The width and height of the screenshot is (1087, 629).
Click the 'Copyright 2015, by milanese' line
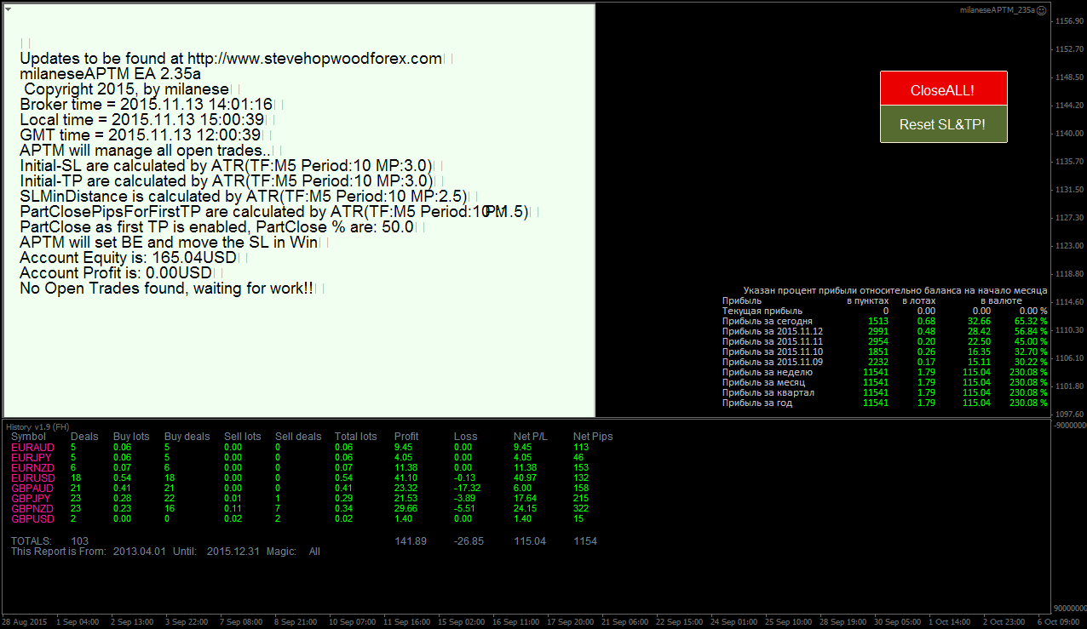(x=126, y=89)
